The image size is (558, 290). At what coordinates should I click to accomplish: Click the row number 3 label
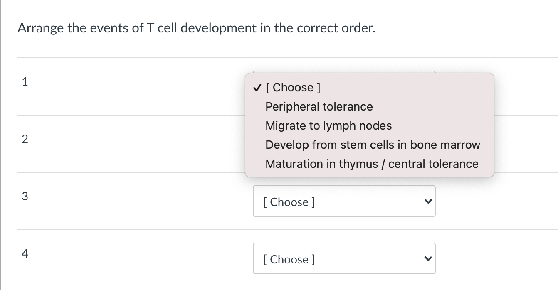click(25, 197)
